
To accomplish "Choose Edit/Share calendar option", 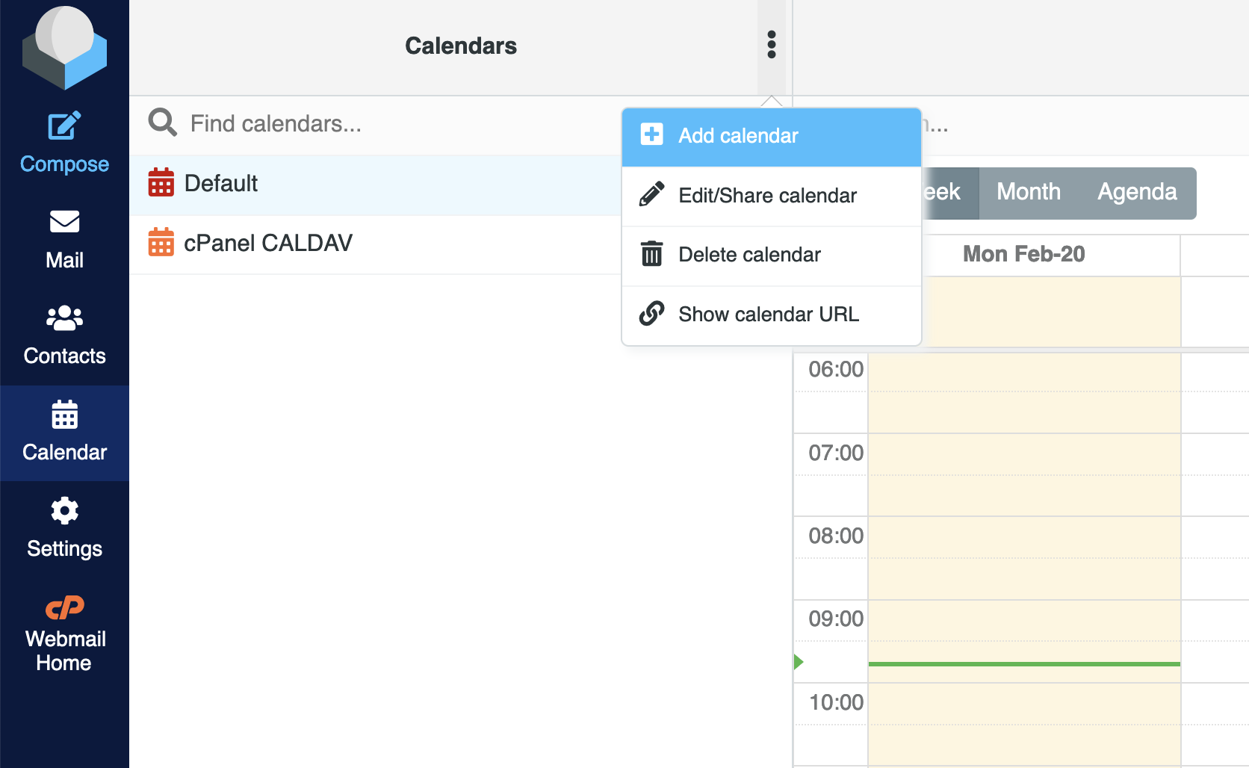I will (767, 196).
